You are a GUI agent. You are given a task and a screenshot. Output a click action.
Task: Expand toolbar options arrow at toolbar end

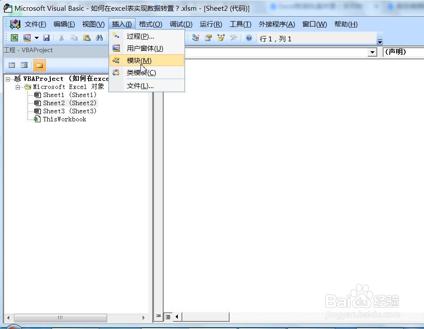pyautogui.click(x=380, y=42)
